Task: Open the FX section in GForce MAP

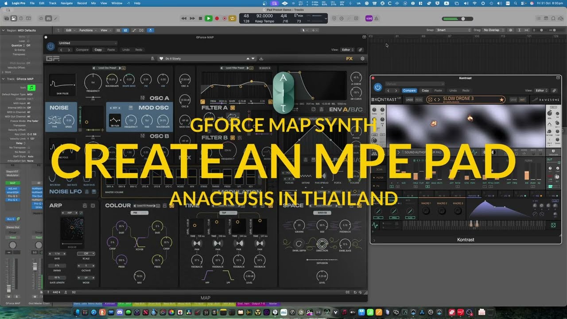Action: 350,58
